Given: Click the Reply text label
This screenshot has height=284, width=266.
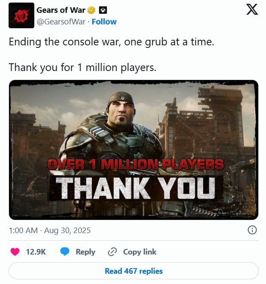Looking at the screenshot, I should pyautogui.click(x=85, y=252).
